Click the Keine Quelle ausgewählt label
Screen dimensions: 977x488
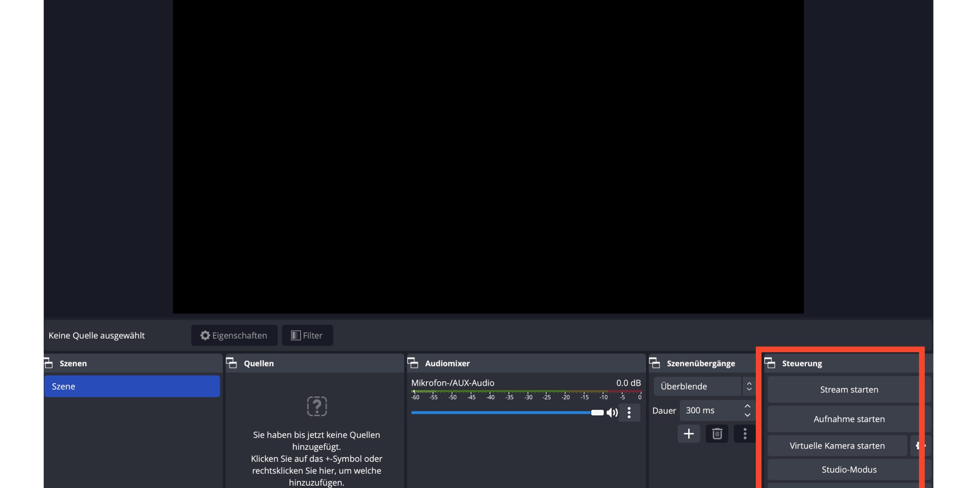(97, 335)
